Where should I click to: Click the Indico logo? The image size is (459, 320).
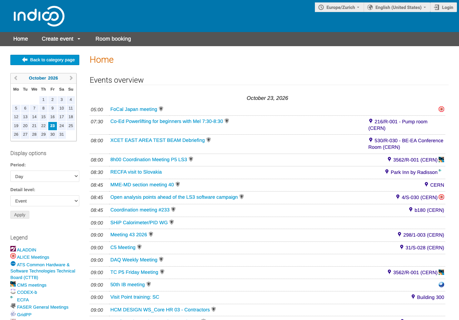(x=39, y=16)
